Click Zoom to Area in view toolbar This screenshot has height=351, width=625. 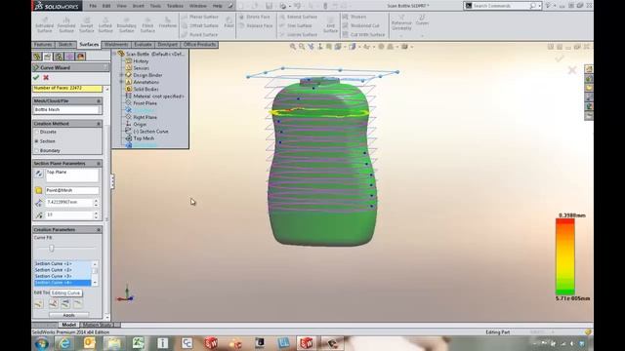[302, 47]
